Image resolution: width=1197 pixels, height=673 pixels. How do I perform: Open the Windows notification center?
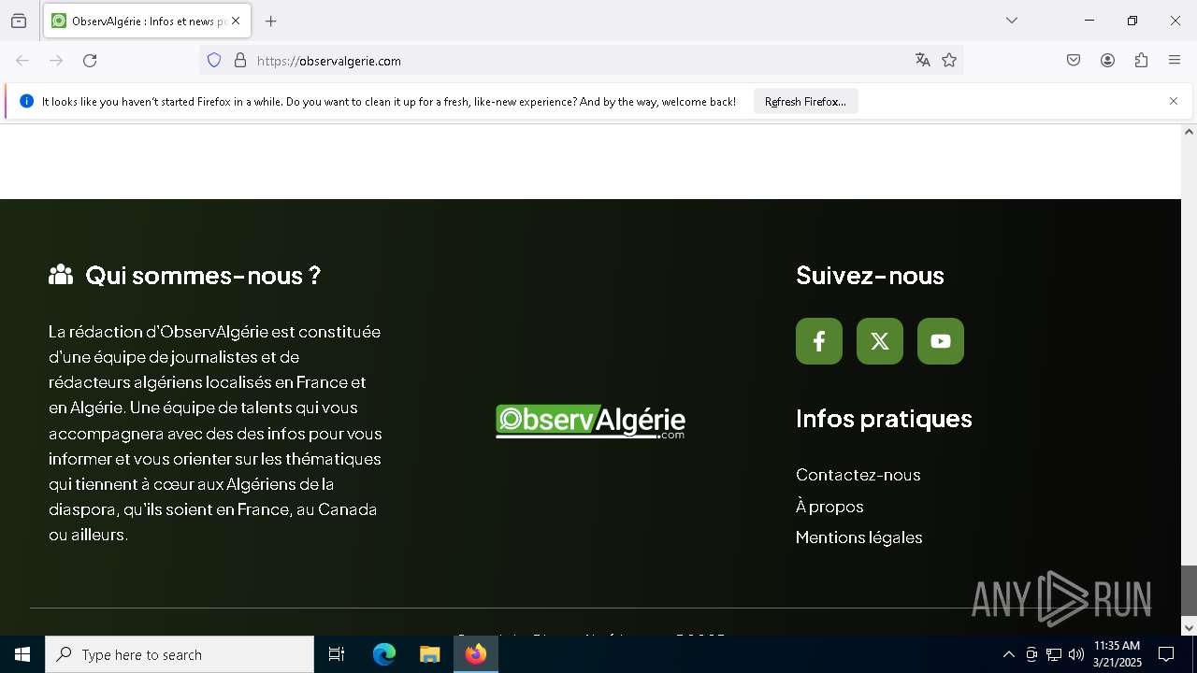click(x=1166, y=654)
